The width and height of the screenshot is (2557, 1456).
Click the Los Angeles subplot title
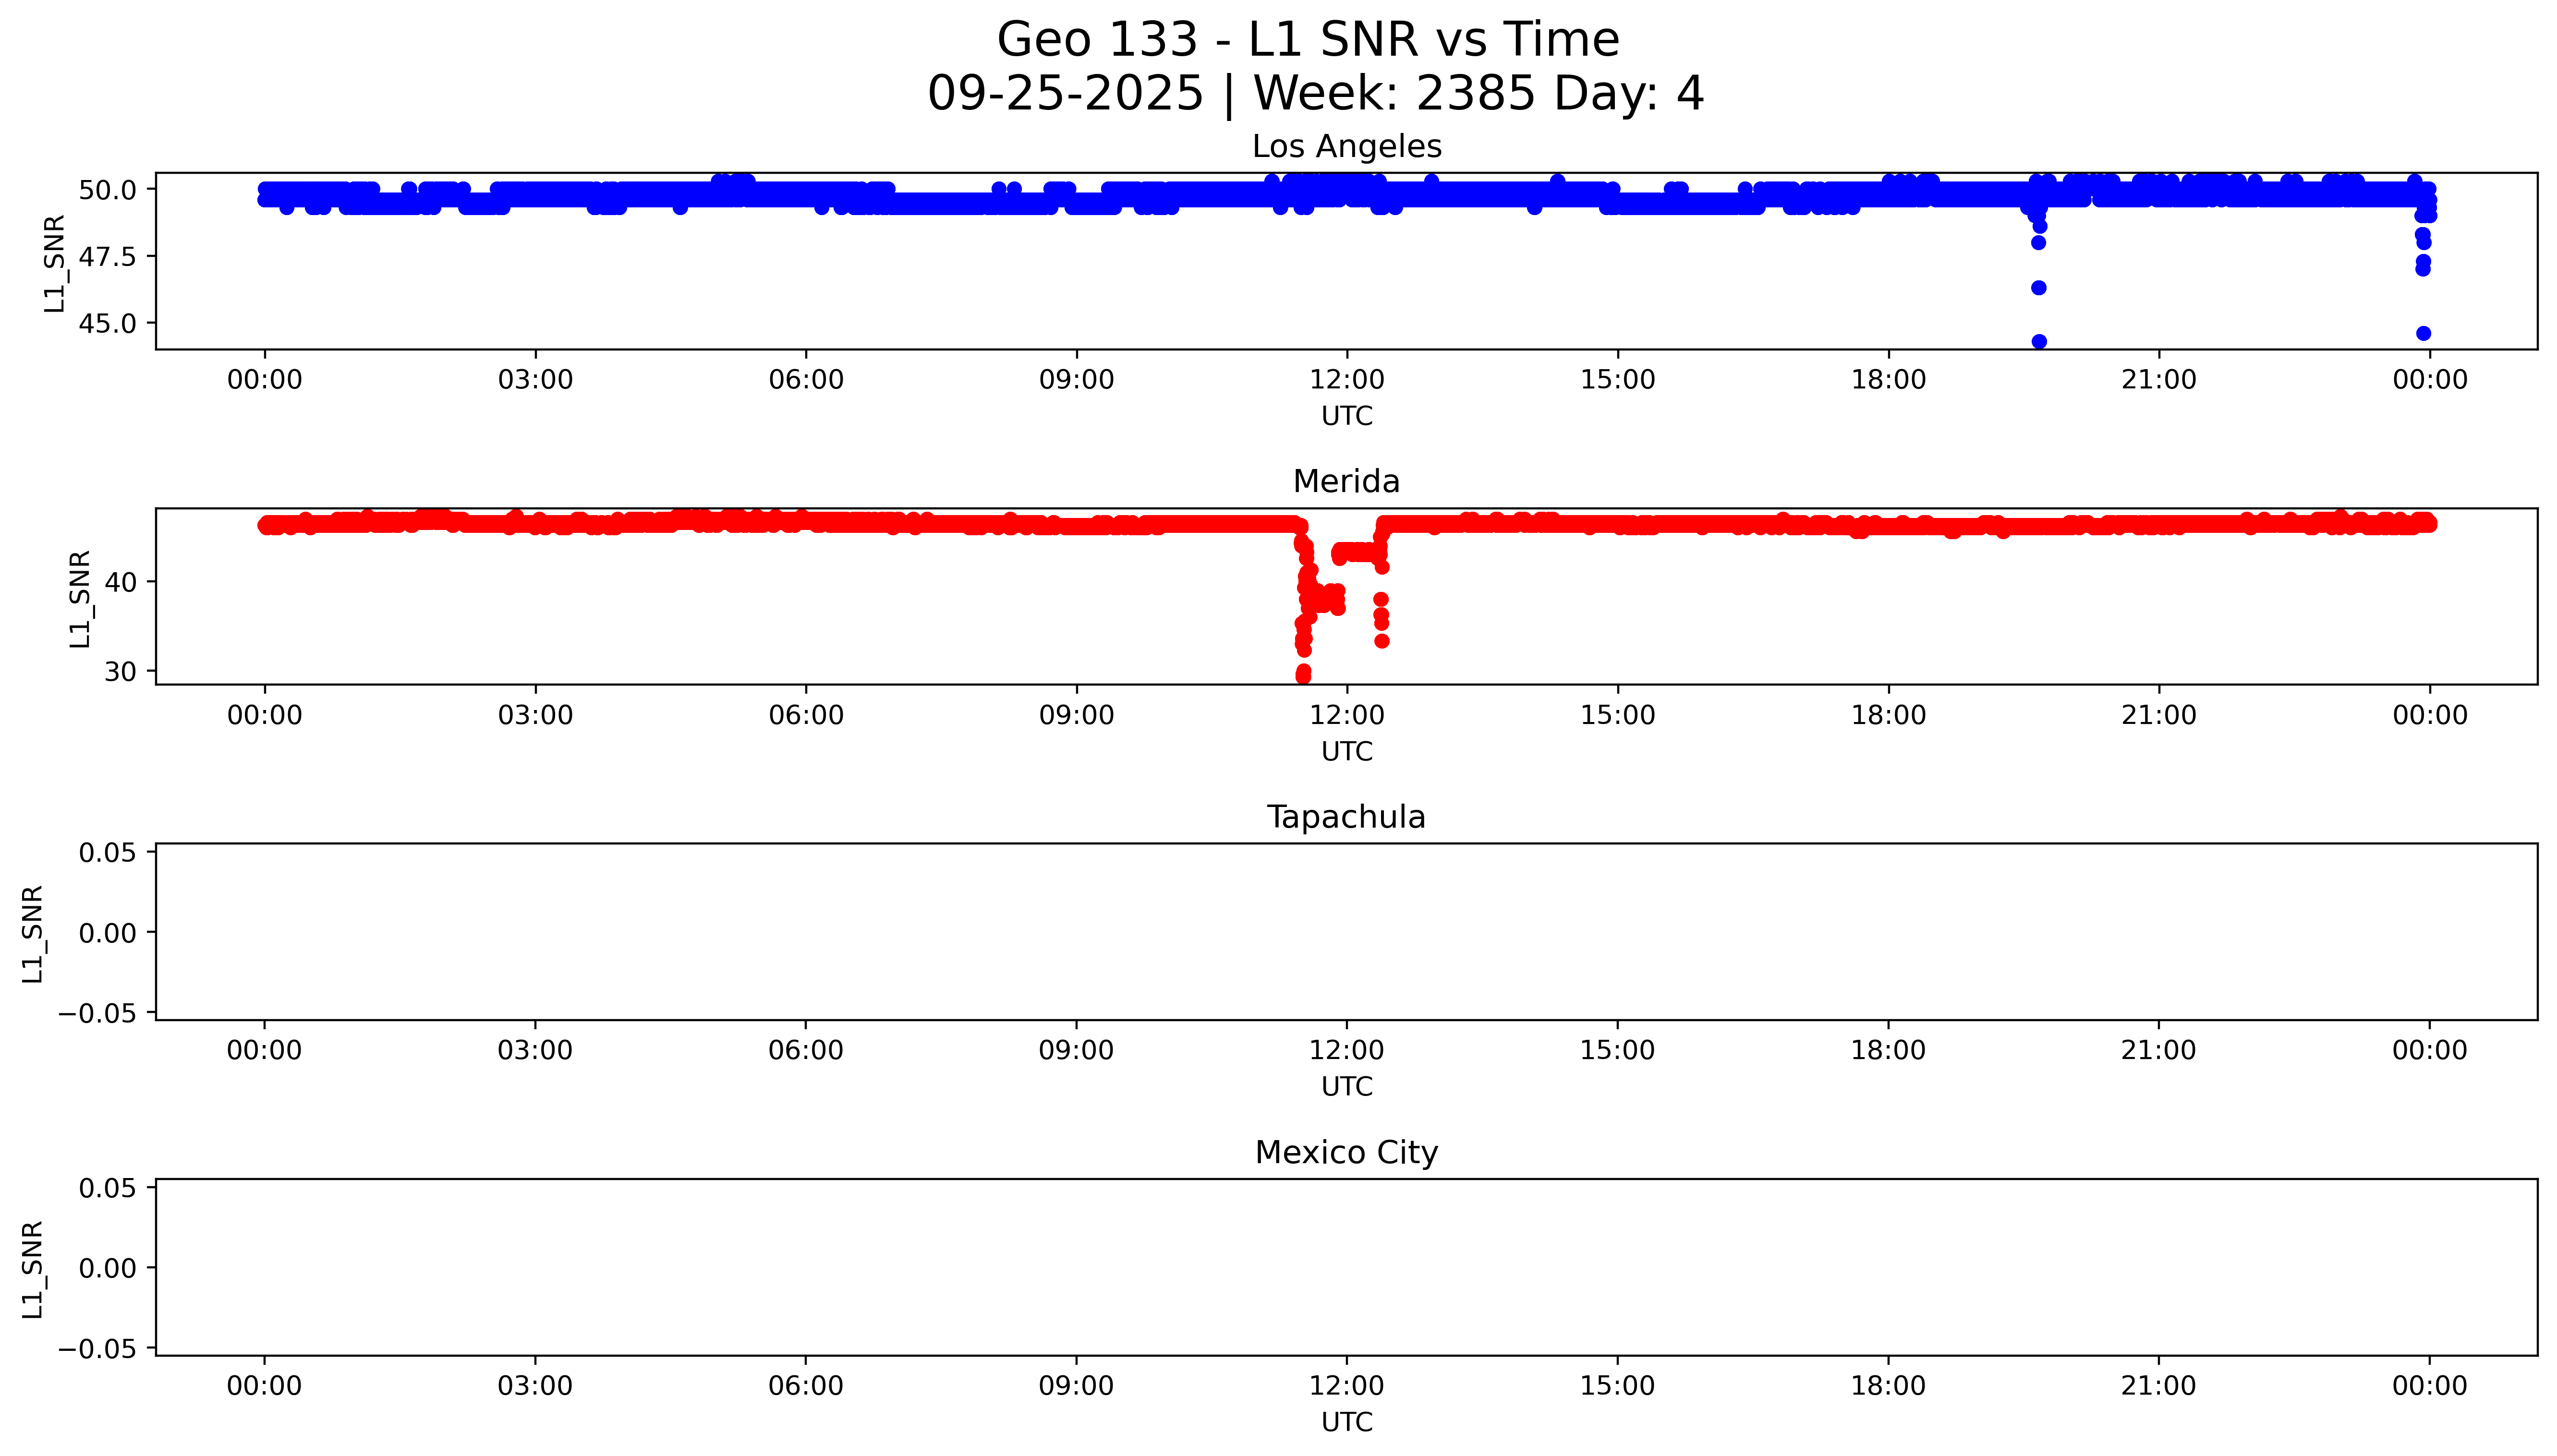pyautogui.click(x=1346, y=147)
